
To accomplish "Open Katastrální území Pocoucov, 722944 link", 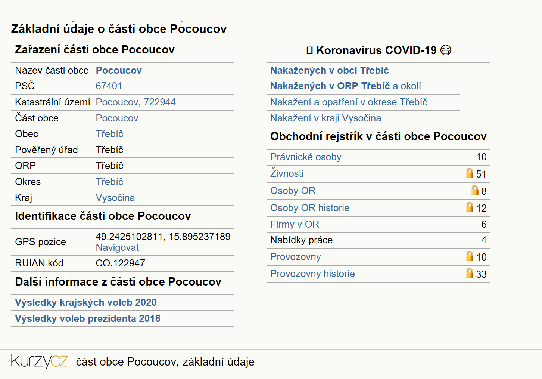I will click(x=136, y=102).
